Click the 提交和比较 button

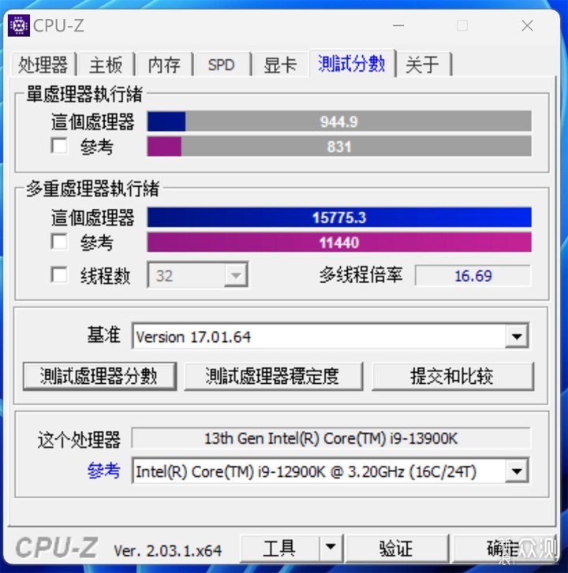(x=452, y=376)
